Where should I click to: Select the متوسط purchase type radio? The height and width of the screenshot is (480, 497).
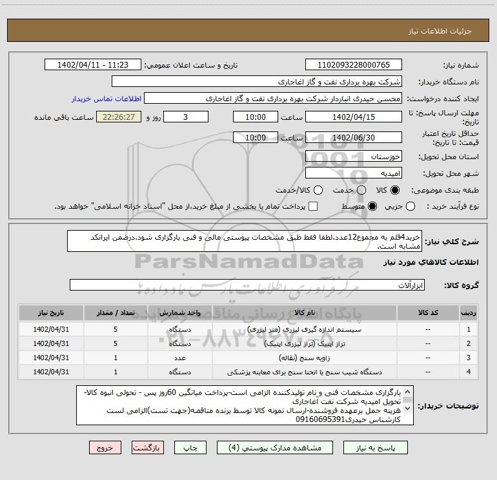tap(372, 206)
